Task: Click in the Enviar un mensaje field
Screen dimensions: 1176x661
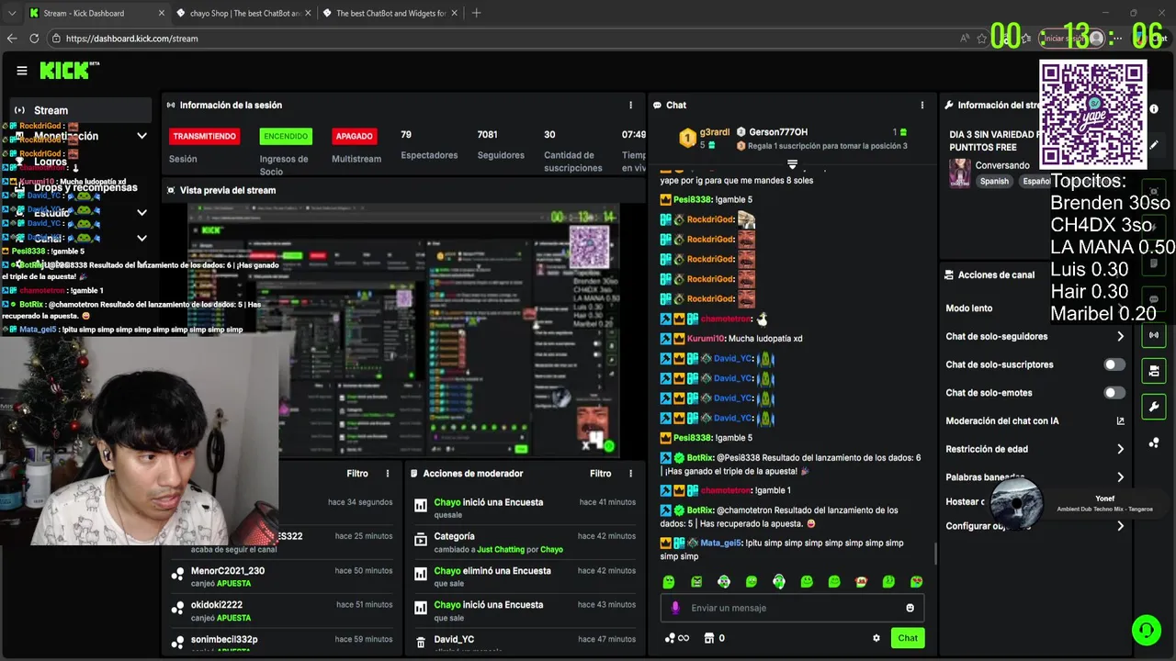Action: click(792, 608)
